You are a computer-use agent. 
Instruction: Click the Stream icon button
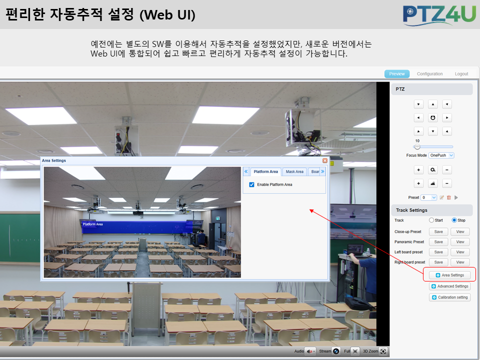[336, 351]
